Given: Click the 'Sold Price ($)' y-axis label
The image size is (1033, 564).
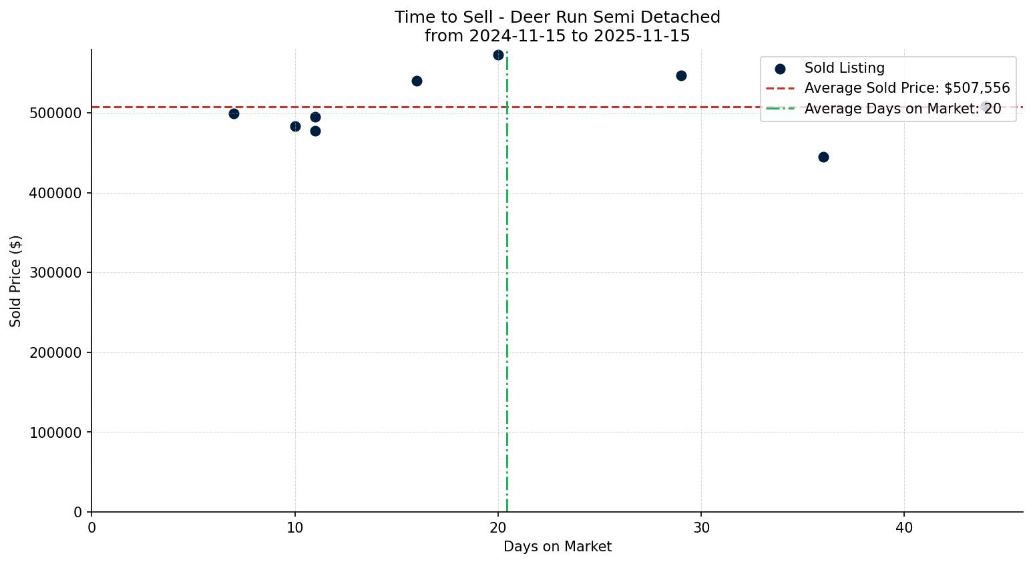Looking at the screenshot, I should [x=15, y=281].
